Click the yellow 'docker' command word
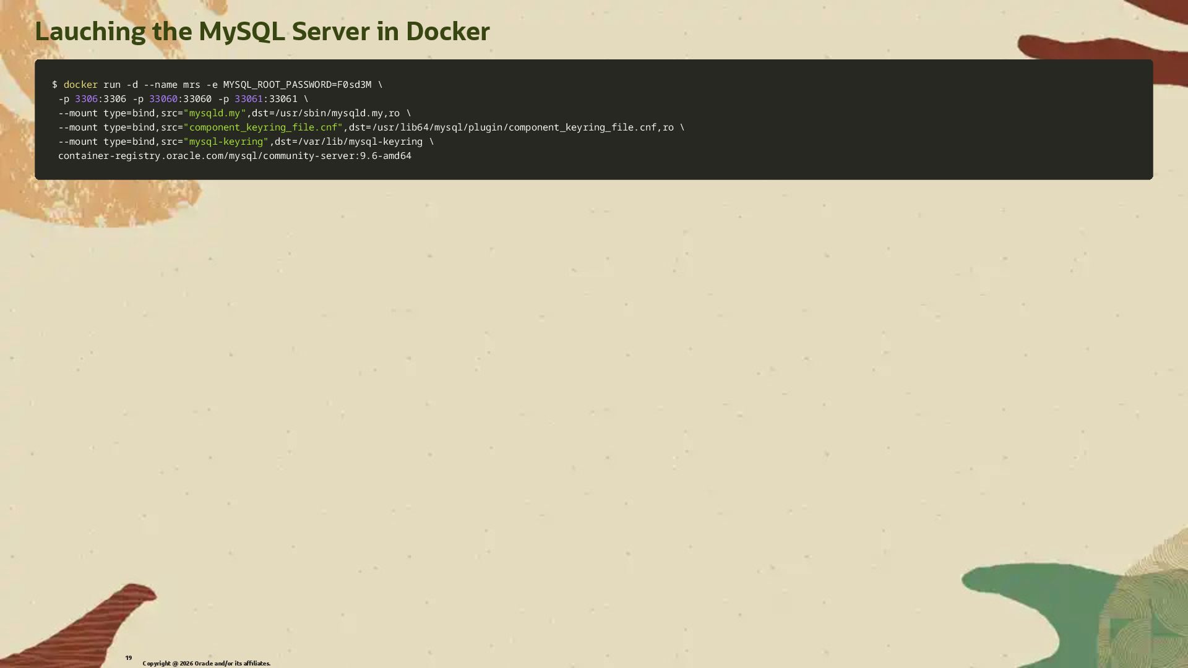The width and height of the screenshot is (1188, 668). (x=80, y=85)
